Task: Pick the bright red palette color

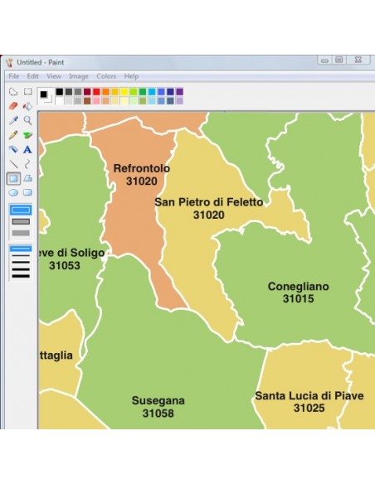Action: (x=96, y=92)
